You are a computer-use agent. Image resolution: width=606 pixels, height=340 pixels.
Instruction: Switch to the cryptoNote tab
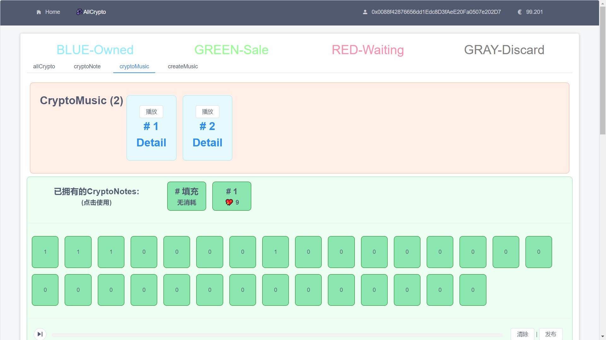tap(87, 66)
